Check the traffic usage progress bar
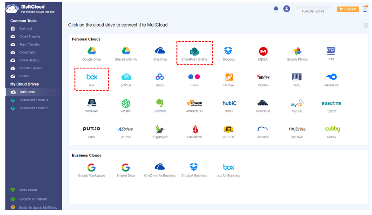The width and height of the screenshot is (372, 215). tap(313, 7)
